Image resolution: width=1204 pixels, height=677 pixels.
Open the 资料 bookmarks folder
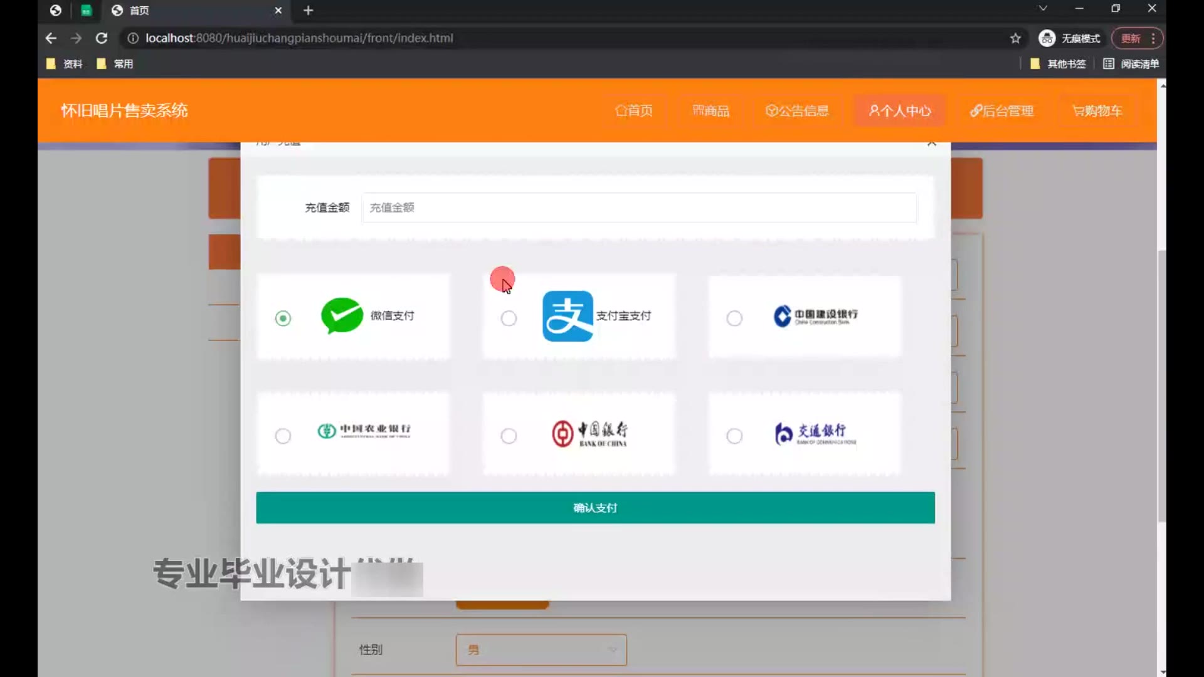click(64, 64)
